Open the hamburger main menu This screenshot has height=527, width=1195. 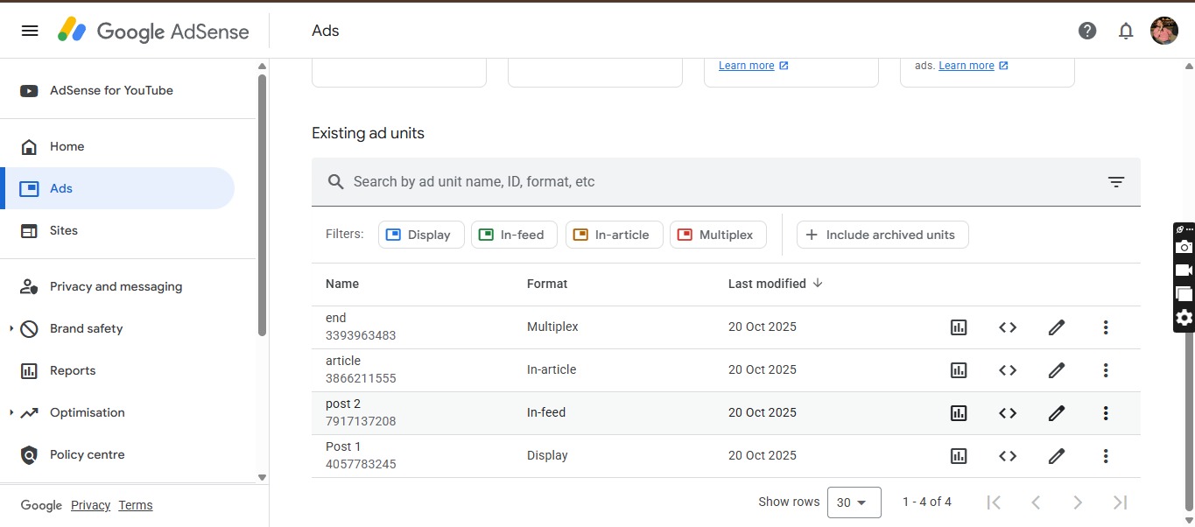30,31
